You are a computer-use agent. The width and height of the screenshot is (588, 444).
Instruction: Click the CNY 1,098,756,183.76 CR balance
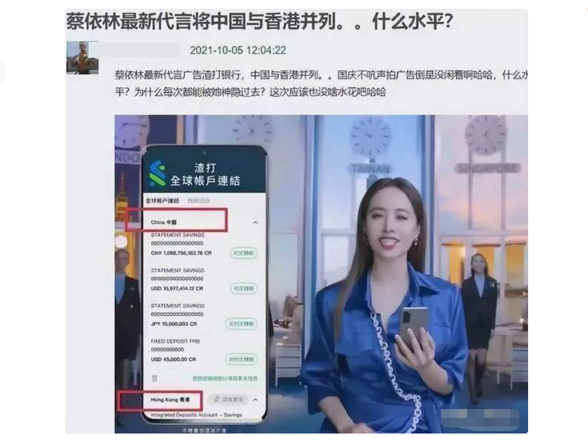[x=181, y=253]
